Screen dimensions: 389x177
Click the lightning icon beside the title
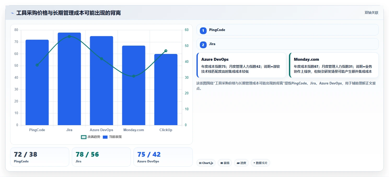click(12, 13)
